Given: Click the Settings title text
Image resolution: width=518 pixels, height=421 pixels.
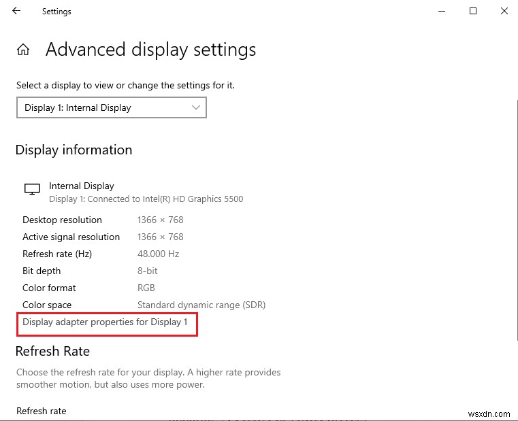Looking at the screenshot, I should pyautogui.click(x=56, y=12).
